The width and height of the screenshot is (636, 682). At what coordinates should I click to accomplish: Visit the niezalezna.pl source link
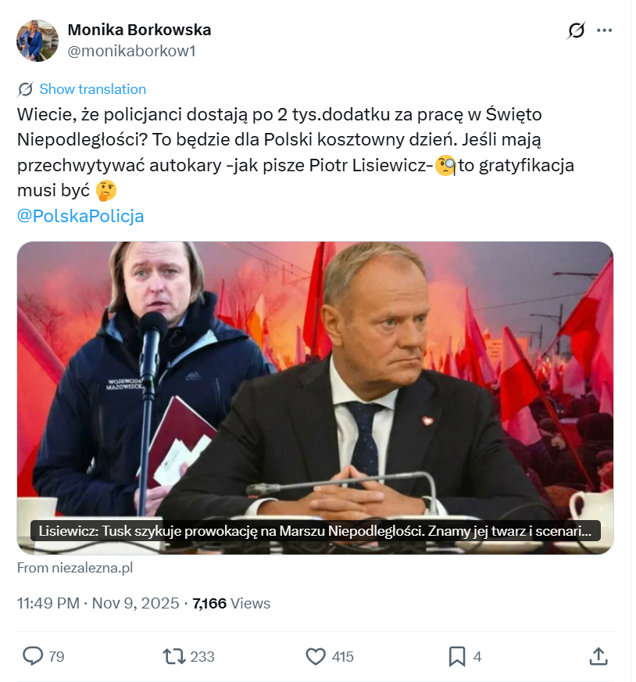click(x=75, y=568)
